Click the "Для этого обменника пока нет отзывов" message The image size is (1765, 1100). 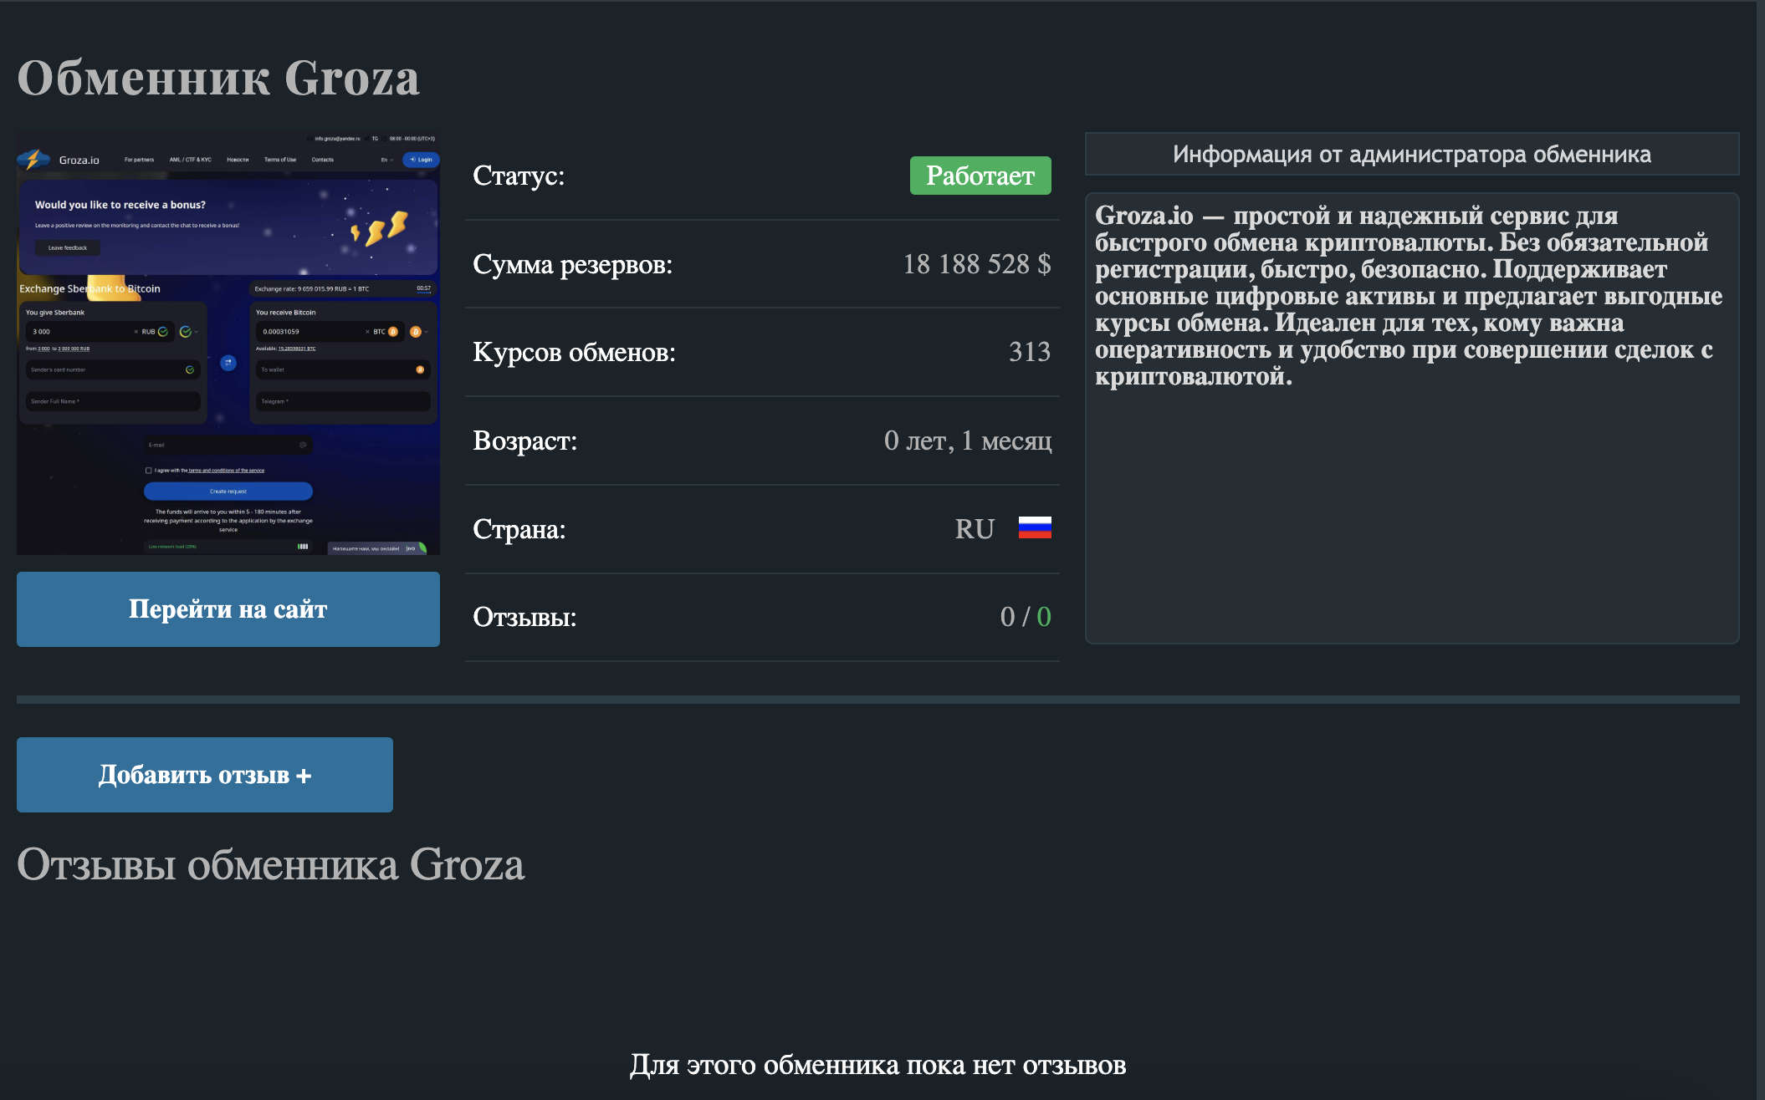[x=877, y=1065]
